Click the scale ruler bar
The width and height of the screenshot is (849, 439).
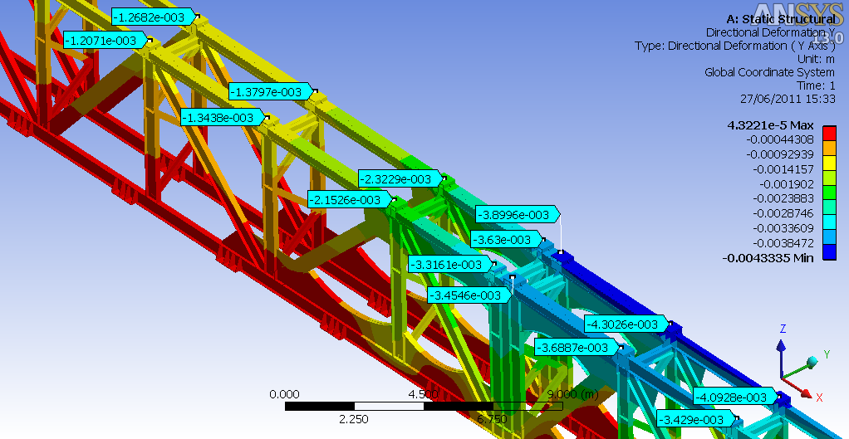(424, 406)
